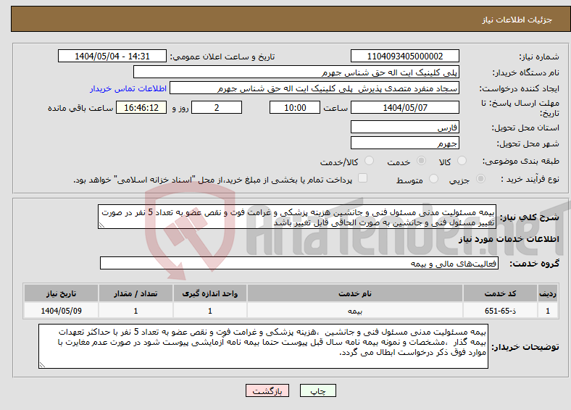The image size is (571, 410).
Task: Click the remaining days field showing 2
Action: click(217, 107)
